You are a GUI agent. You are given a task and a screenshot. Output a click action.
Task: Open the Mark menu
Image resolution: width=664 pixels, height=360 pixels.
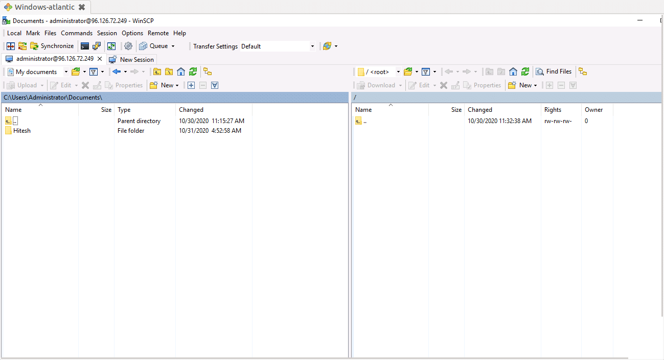pyautogui.click(x=33, y=33)
